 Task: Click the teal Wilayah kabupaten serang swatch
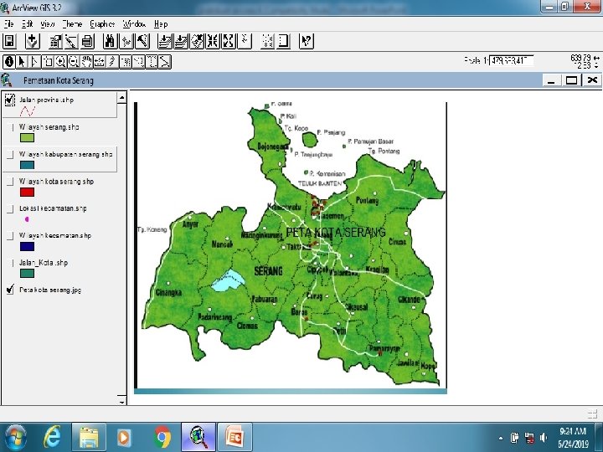27,165
